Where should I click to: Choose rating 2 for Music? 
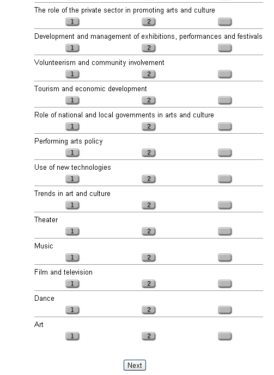point(149,258)
